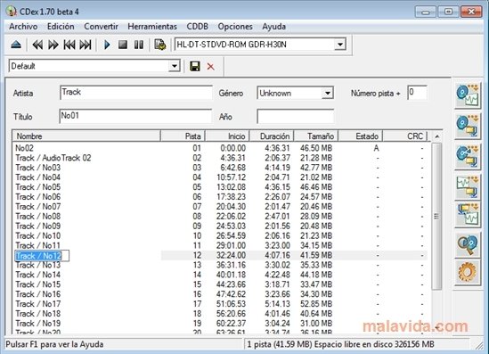The image size is (489, 354).
Task: Expand the Default profile dropdown
Action: (x=174, y=66)
